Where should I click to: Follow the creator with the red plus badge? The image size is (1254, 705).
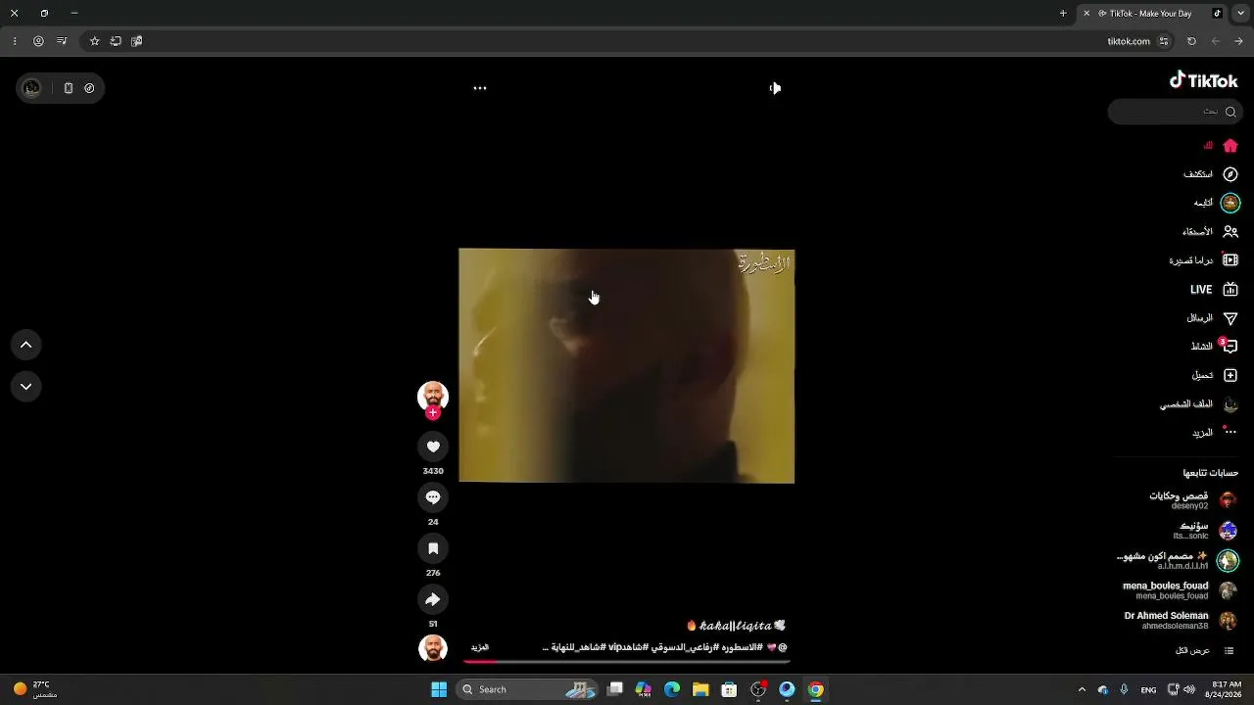pyautogui.click(x=433, y=412)
